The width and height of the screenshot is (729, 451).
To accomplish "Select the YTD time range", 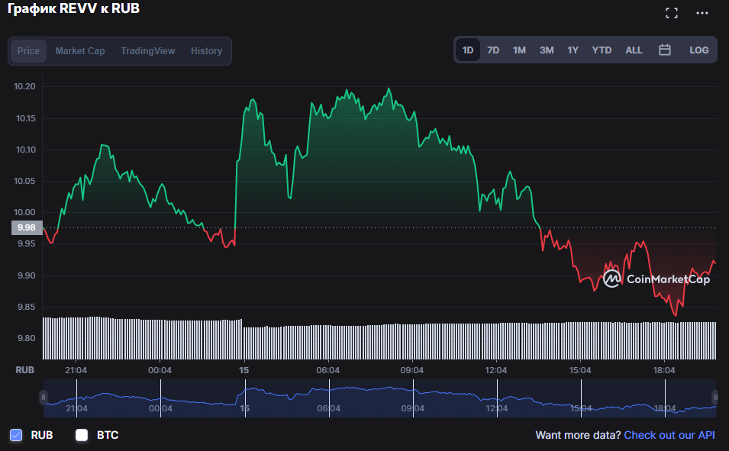I will pos(602,50).
